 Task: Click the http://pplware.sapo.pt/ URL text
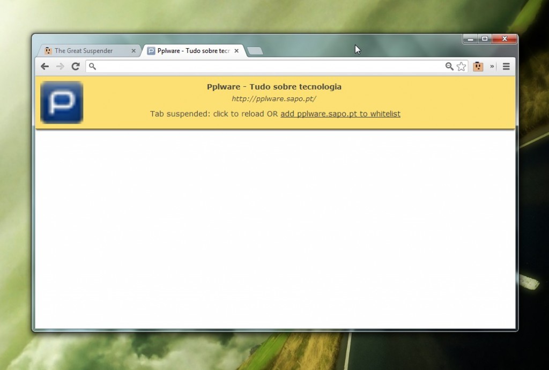point(274,99)
